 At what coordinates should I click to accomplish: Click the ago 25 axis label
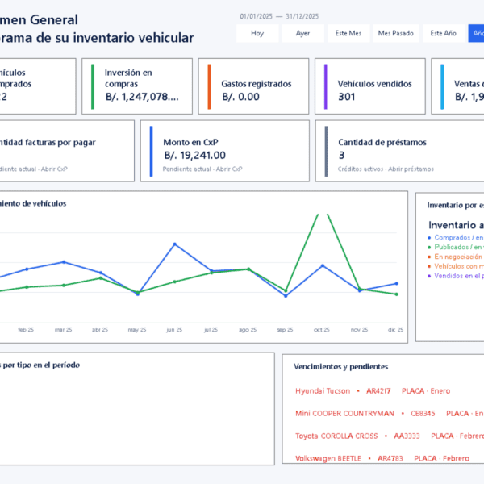pos(248,330)
